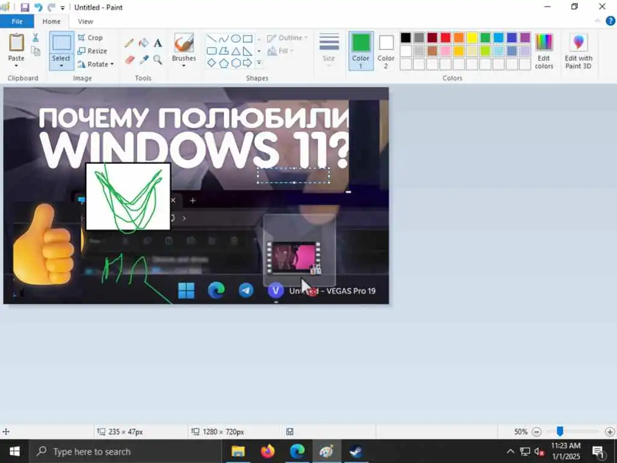617x463 pixels.
Task: Click the Save icon in title bar
Action: pyautogui.click(x=25, y=7)
